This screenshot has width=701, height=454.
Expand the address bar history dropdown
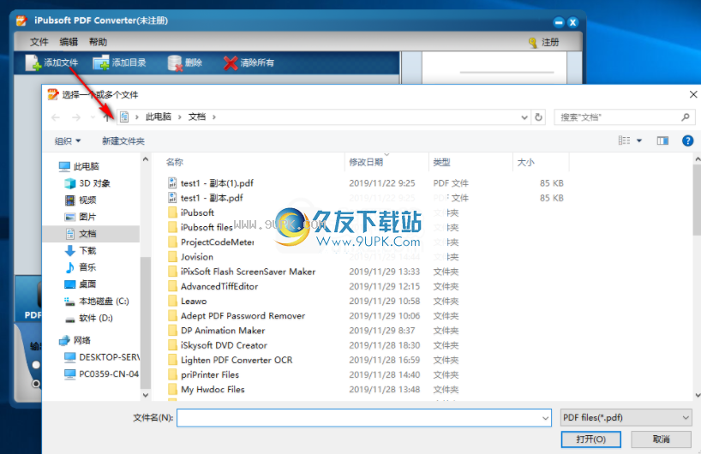524,117
